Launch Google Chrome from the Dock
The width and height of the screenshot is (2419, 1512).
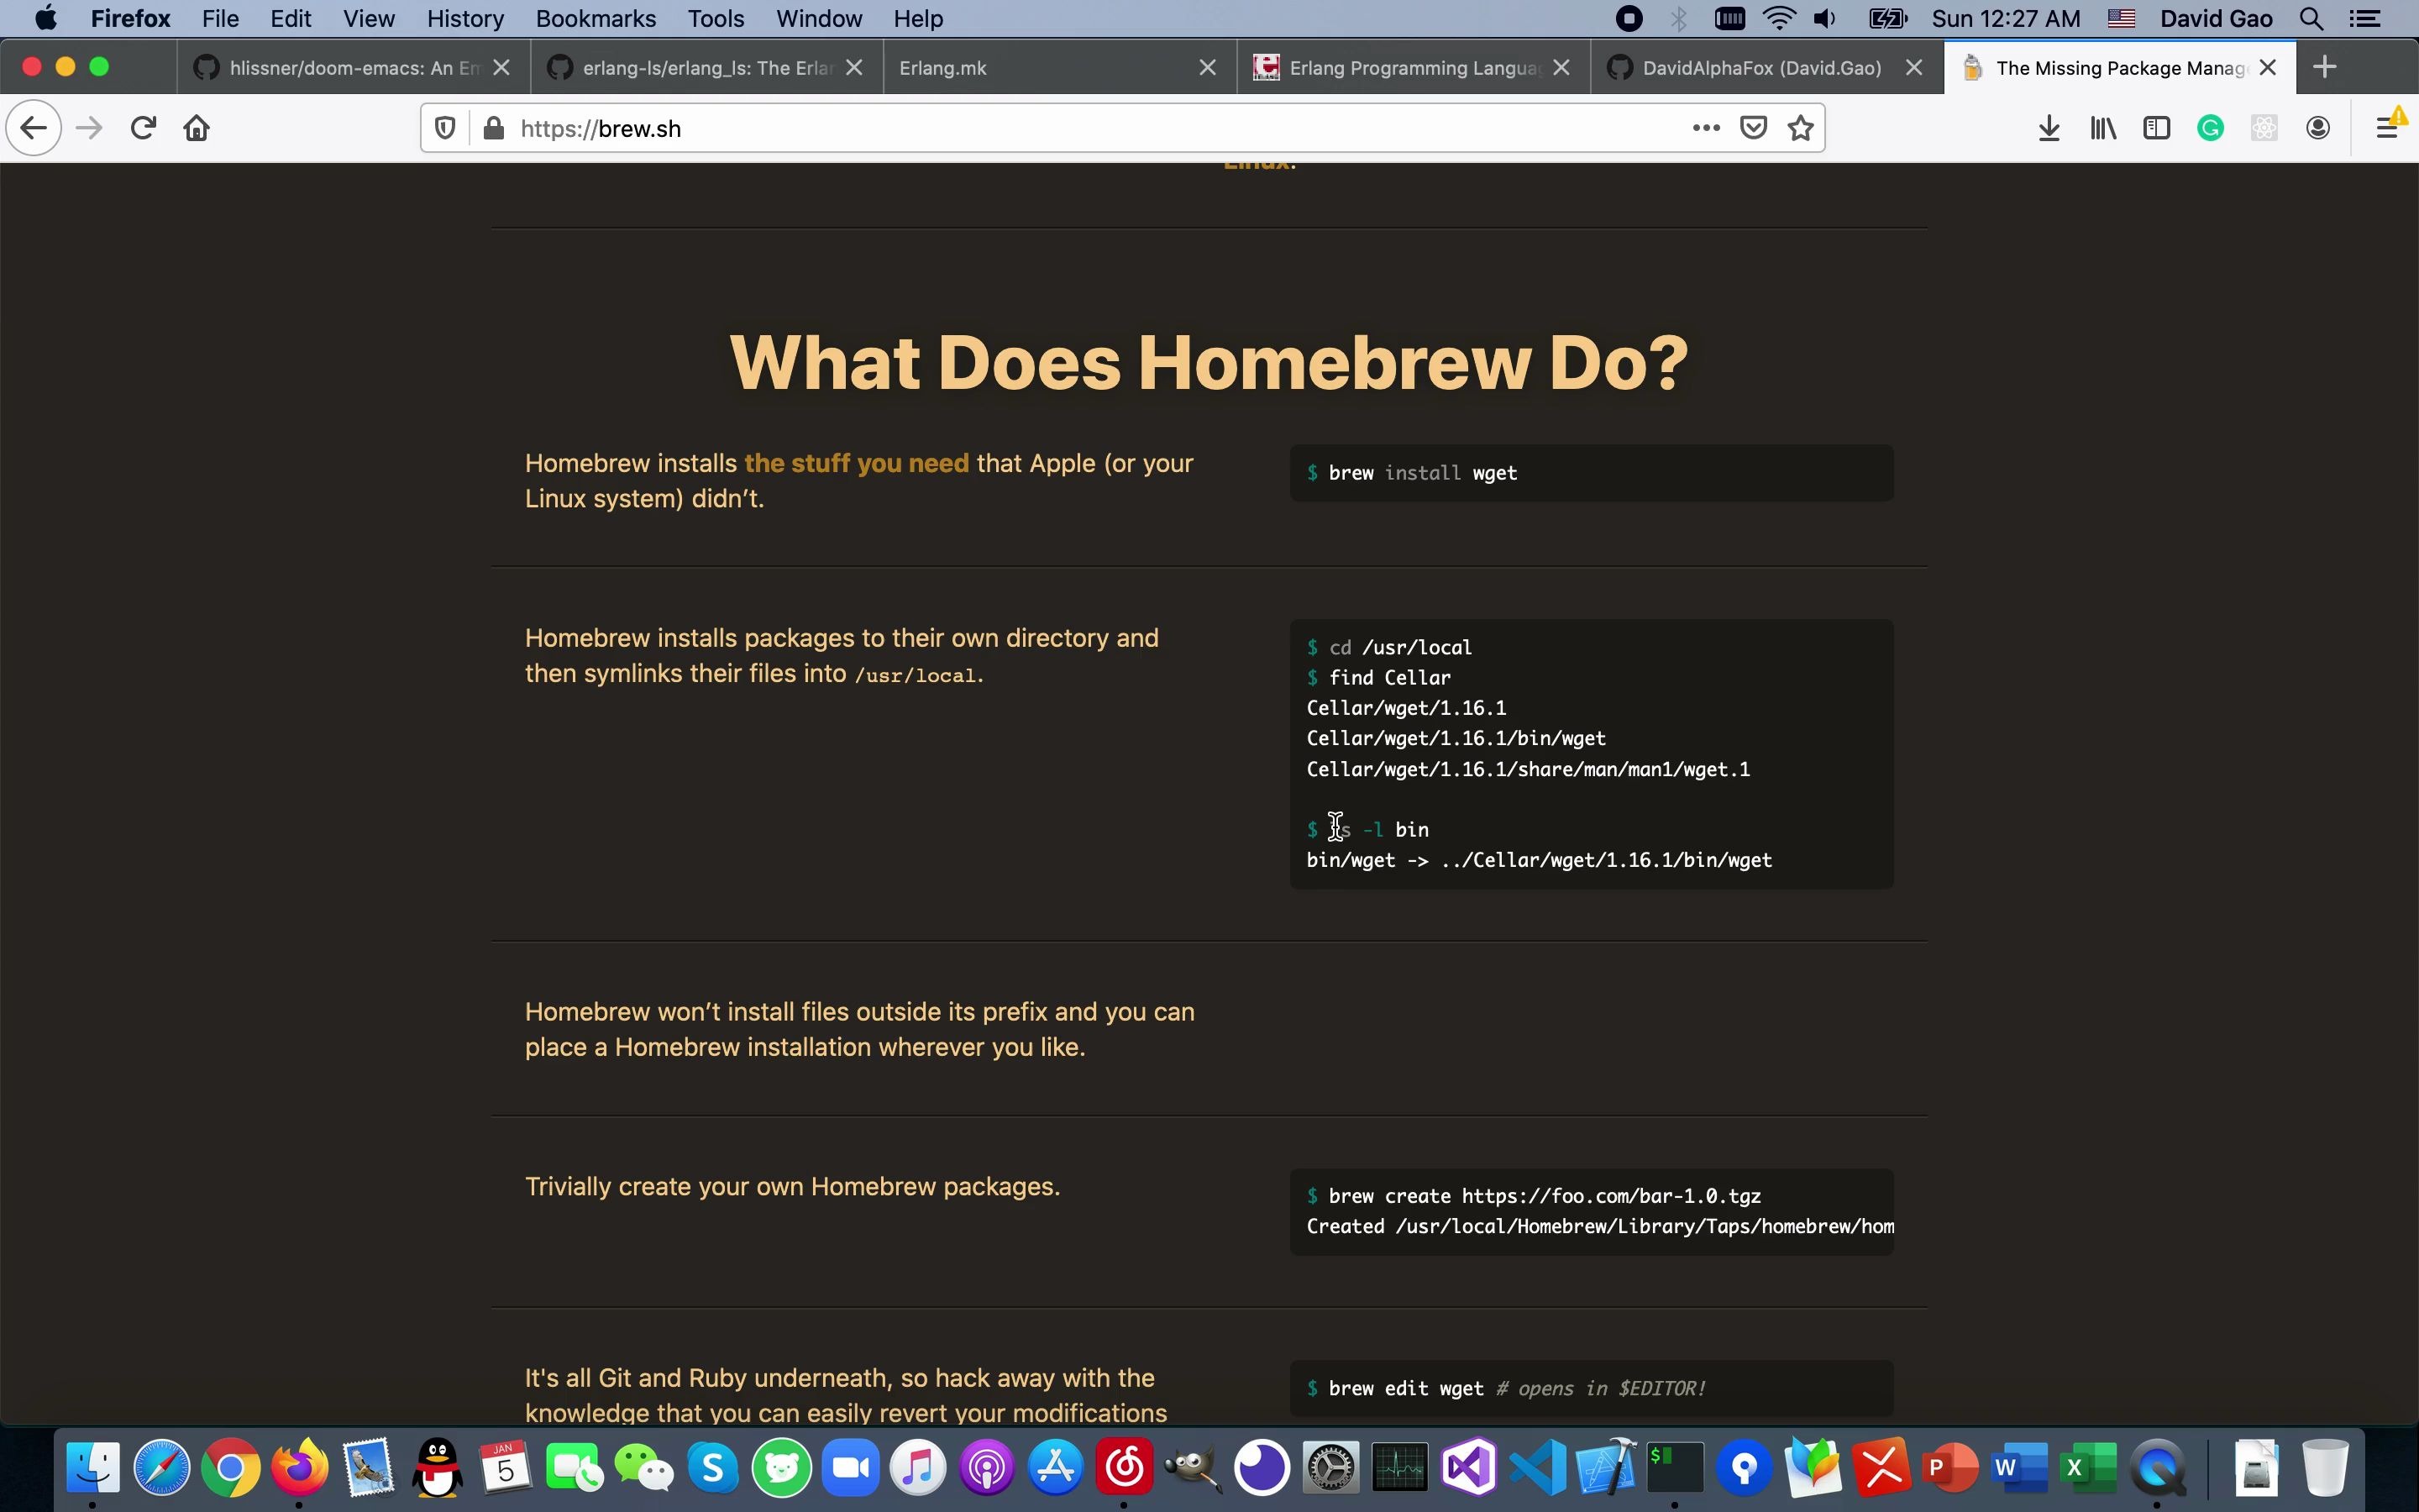click(231, 1467)
